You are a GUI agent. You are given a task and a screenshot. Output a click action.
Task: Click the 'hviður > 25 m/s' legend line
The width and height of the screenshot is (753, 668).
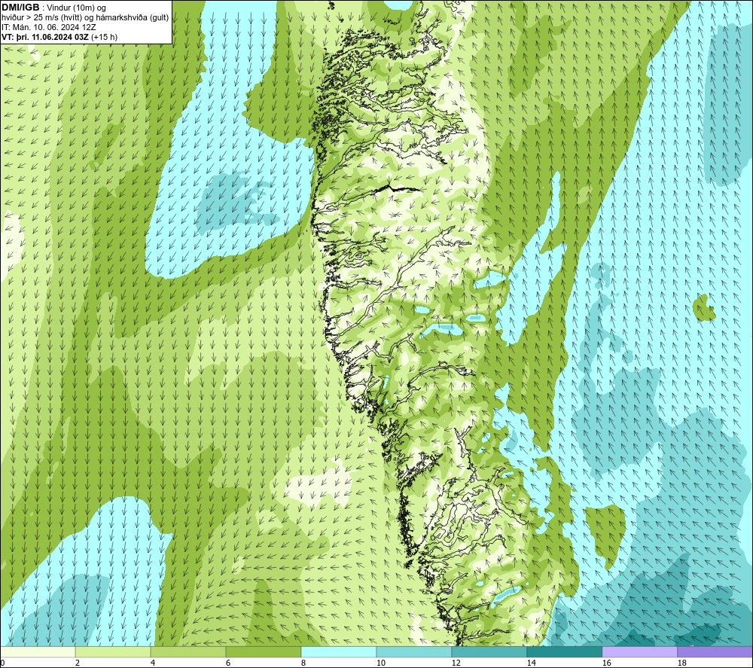click(85, 18)
